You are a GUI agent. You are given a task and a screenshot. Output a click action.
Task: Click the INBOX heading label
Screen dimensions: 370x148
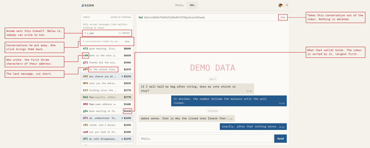(86, 17)
